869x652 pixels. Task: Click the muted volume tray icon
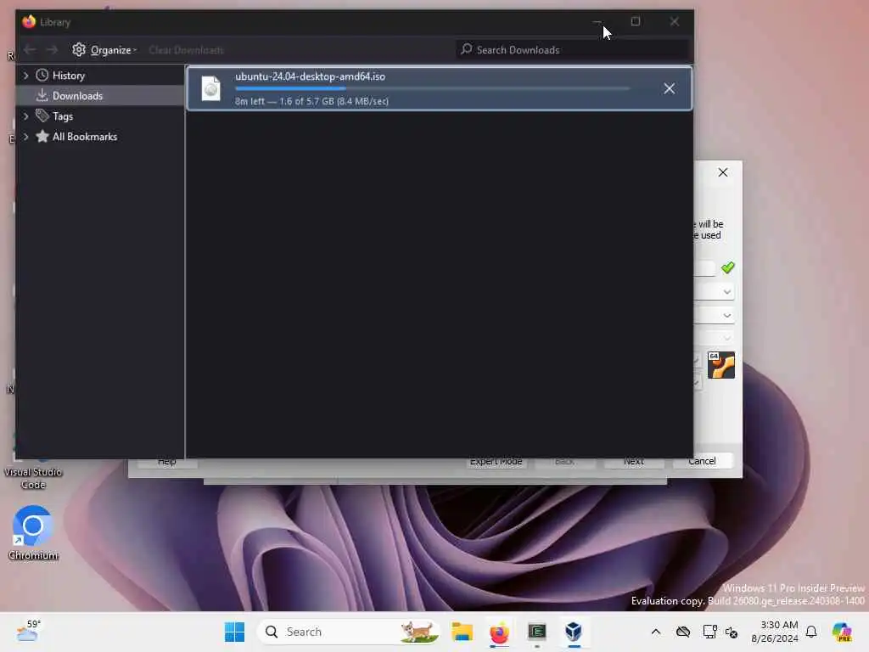pyautogui.click(x=732, y=632)
